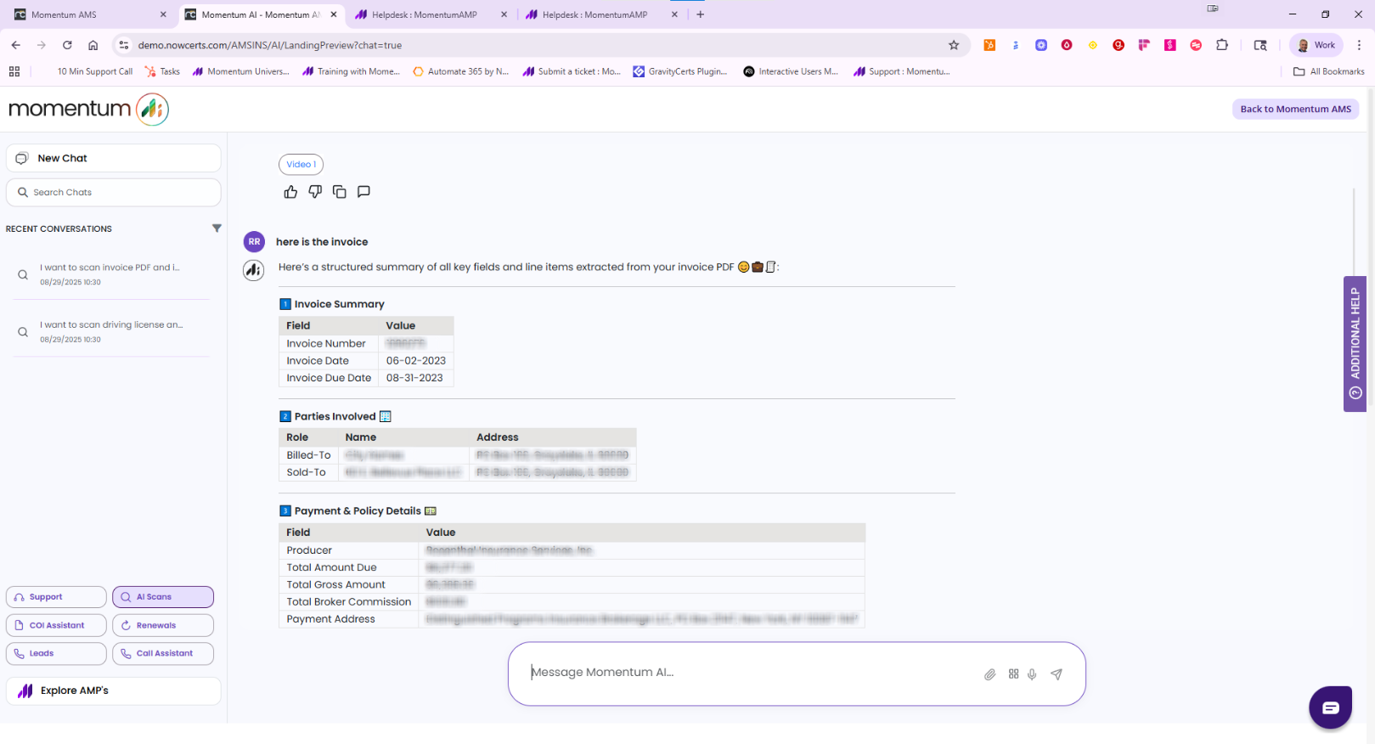Open the Additional Help side tab
The image size is (1375, 744).
(x=1355, y=344)
